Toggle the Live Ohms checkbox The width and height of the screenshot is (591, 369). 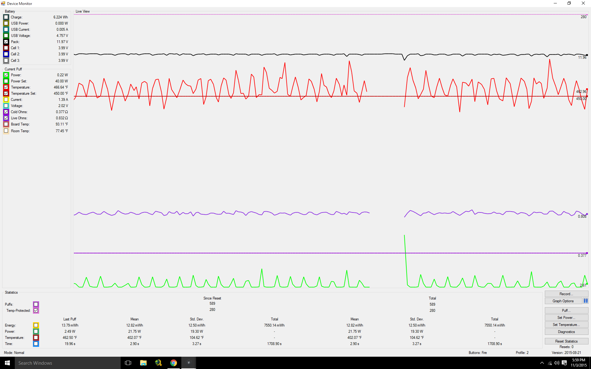(x=6, y=118)
